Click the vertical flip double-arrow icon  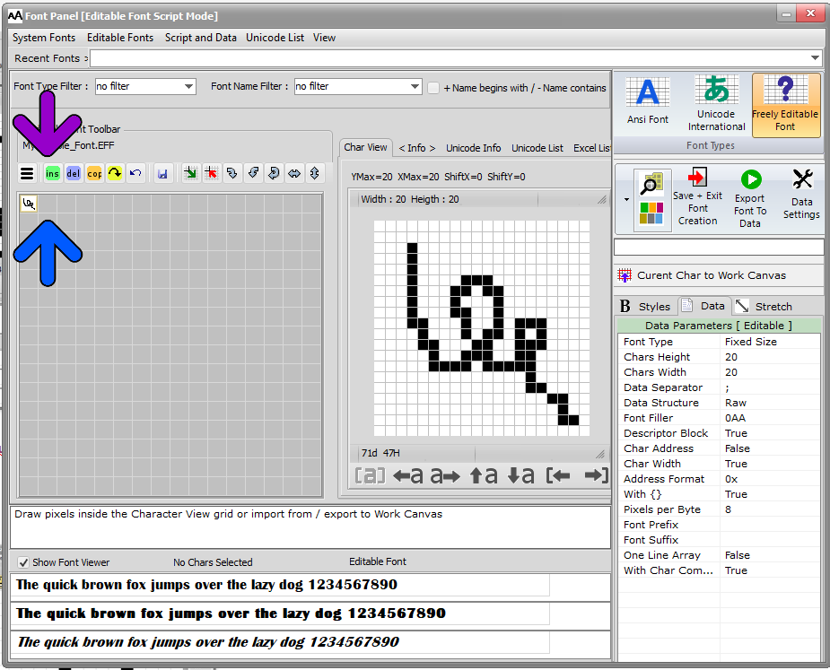[315, 174]
